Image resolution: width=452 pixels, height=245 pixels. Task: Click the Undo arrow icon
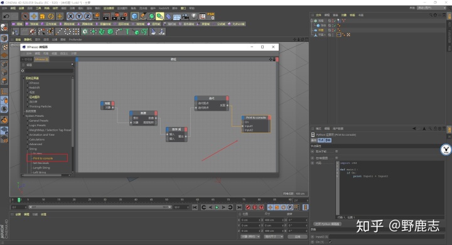pos(6,16)
